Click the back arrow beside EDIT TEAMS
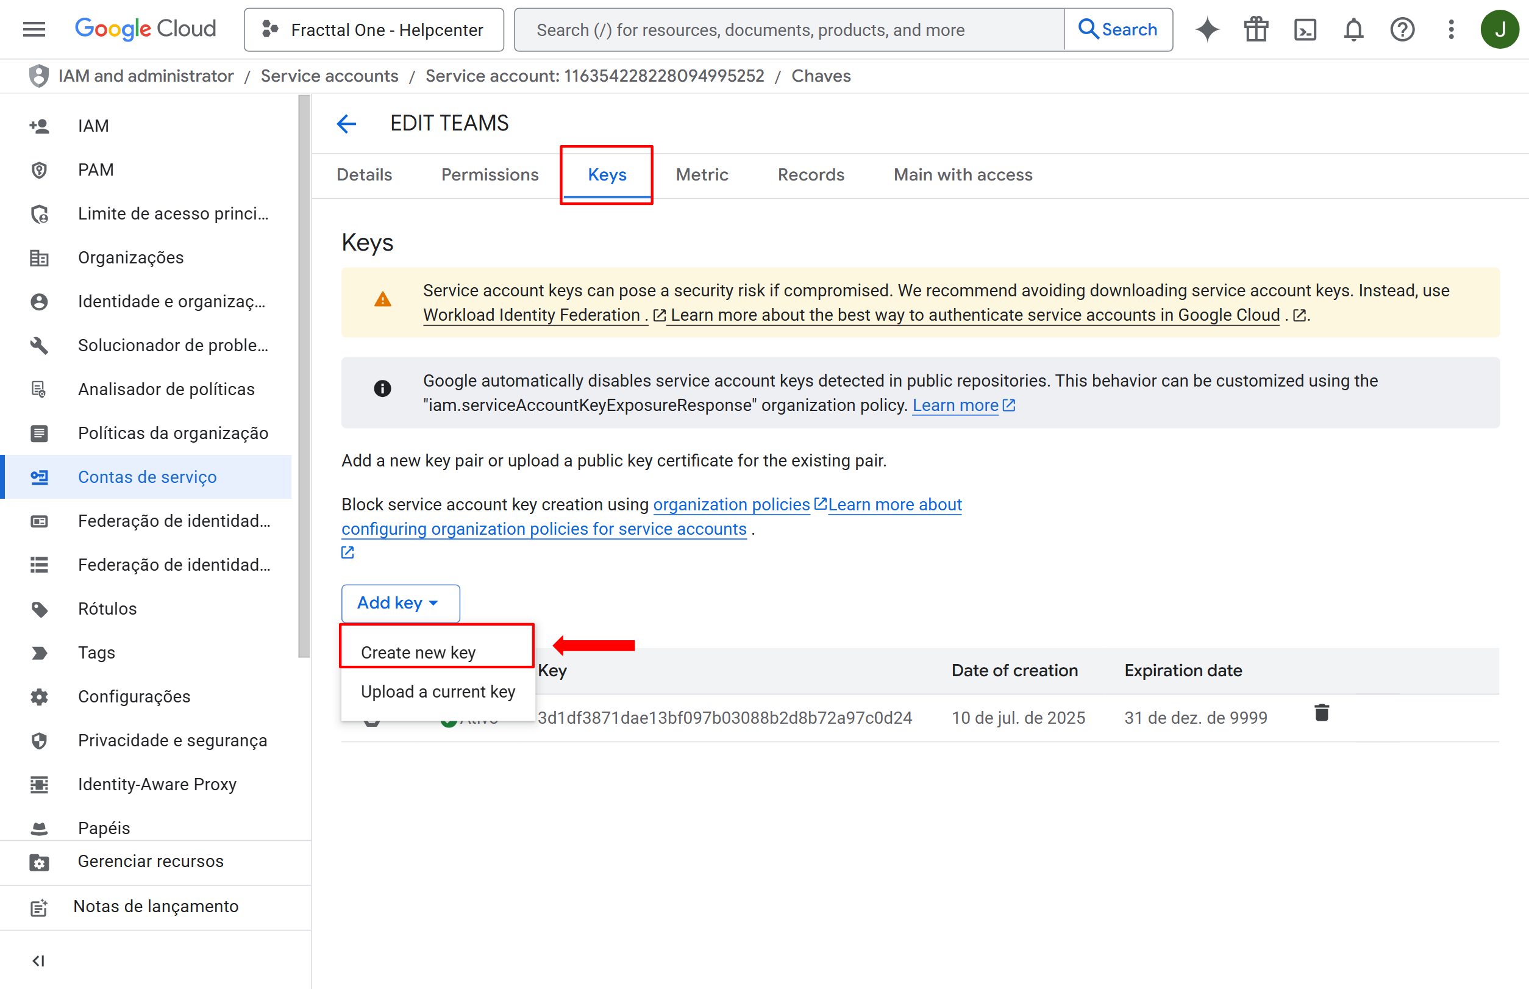Screen dimensions: 1529x989 point(347,123)
